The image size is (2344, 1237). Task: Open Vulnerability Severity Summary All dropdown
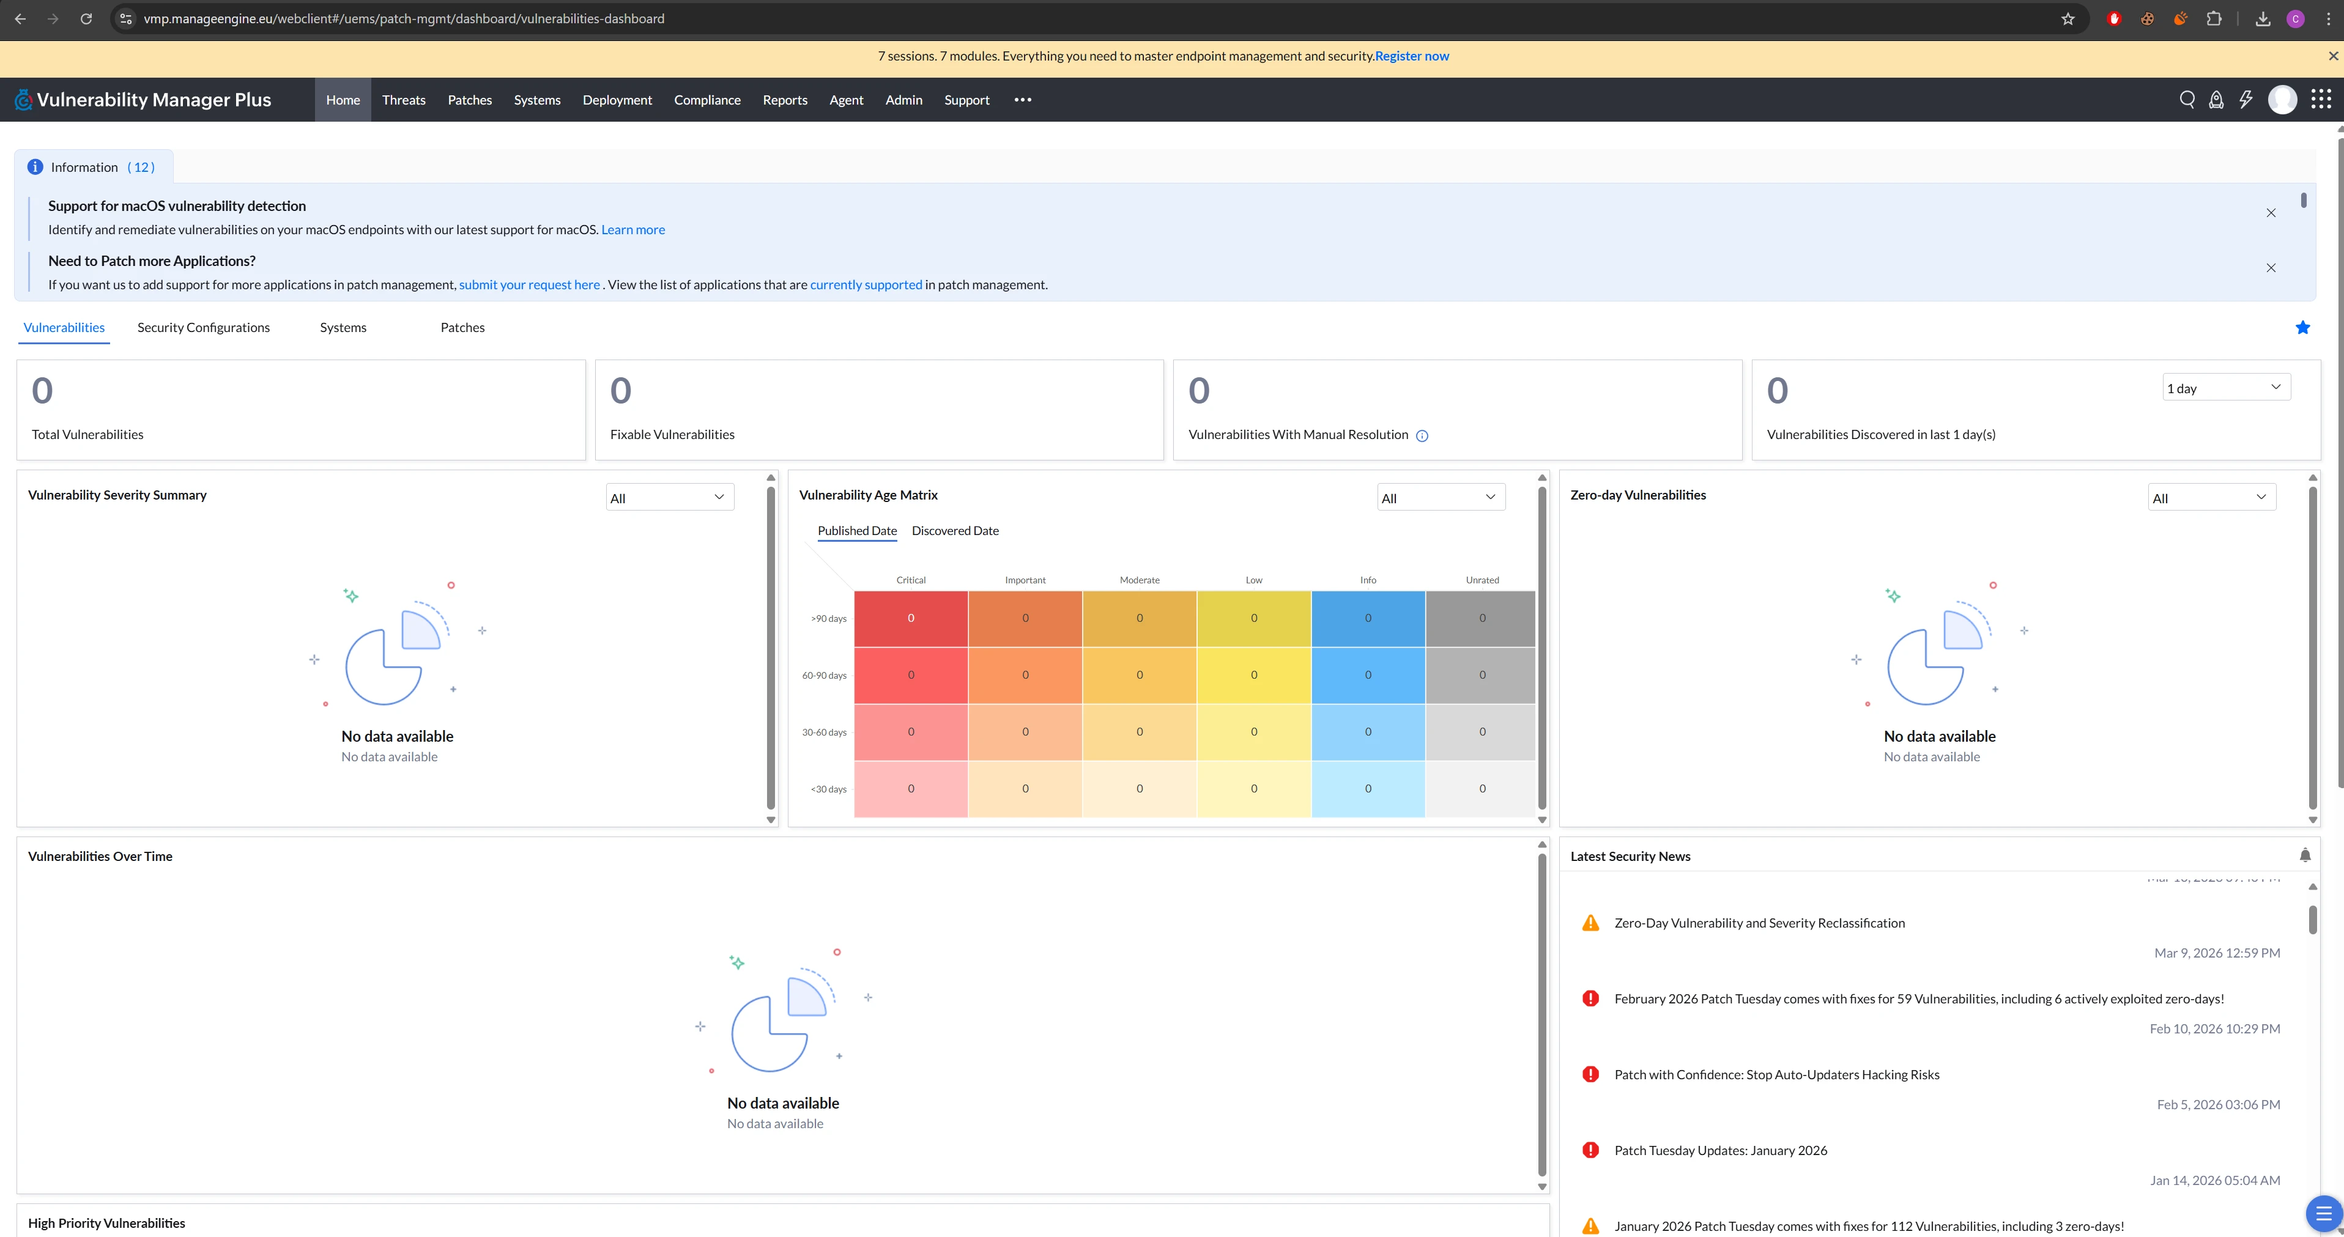[670, 498]
